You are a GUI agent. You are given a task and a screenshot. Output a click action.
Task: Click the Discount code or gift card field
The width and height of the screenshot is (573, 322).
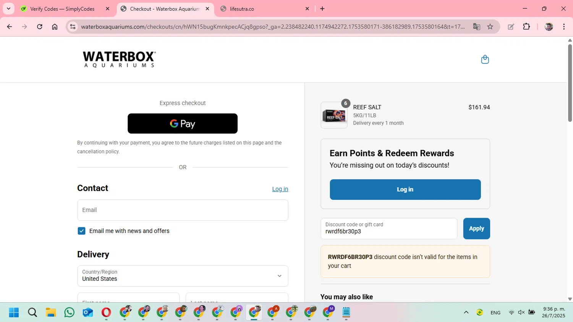pyautogui.click(x=389, y=228)
